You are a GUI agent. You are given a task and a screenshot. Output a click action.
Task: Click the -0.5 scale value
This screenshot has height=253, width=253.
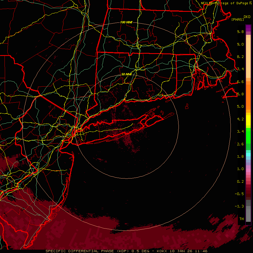click(x=239, y=194)
